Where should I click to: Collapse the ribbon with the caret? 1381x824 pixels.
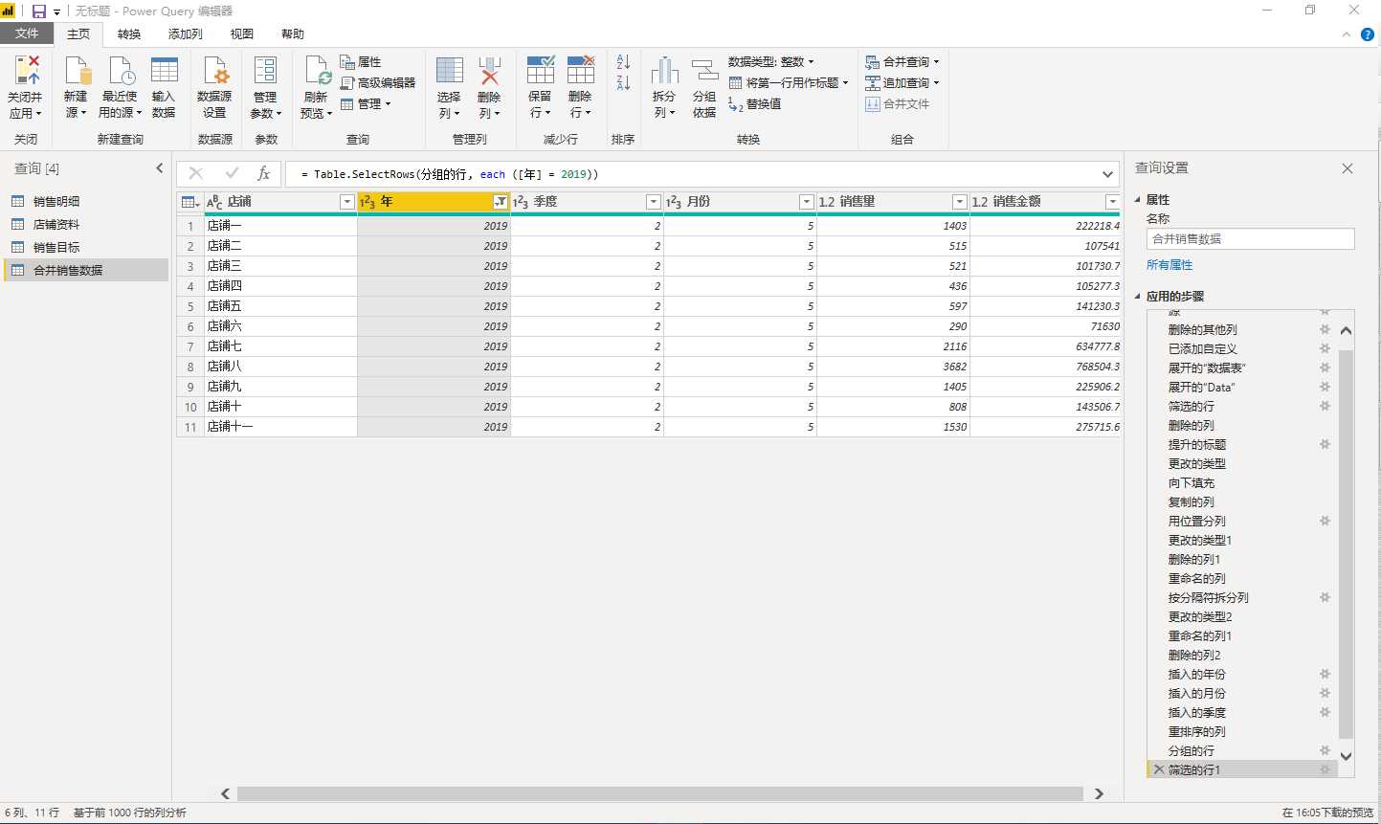pos(1346,34)
